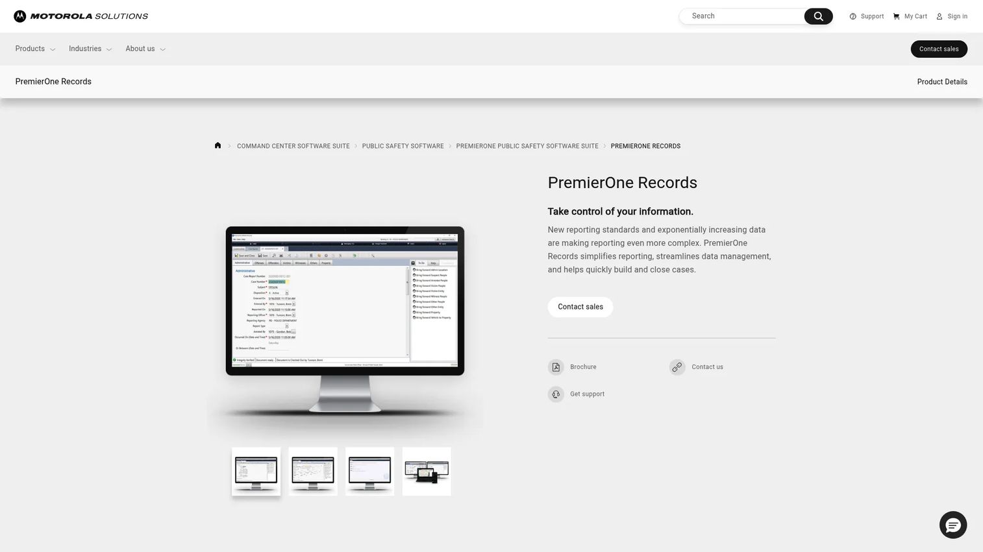Go to home via breadcrumb house icon
This screenshot has height=552, width=983.
point(218,145)
